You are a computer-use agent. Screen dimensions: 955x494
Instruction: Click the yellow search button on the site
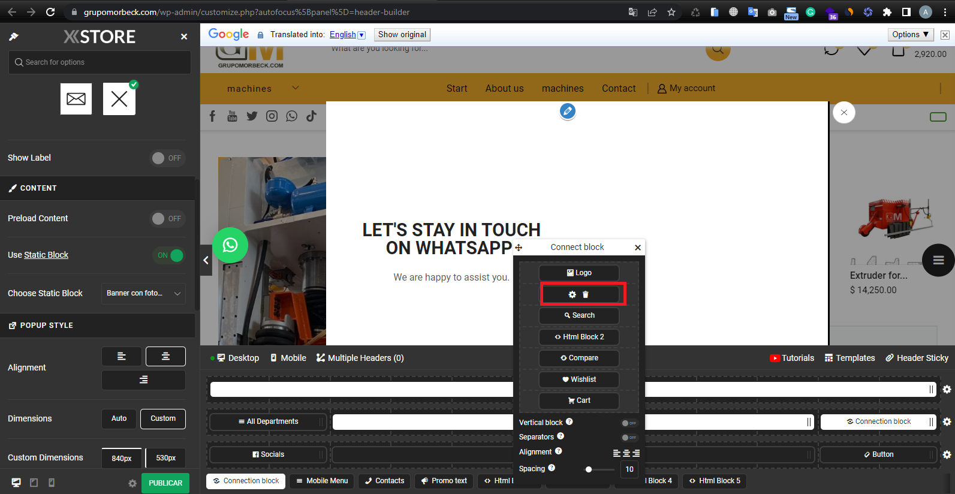[x=718, y=50]
